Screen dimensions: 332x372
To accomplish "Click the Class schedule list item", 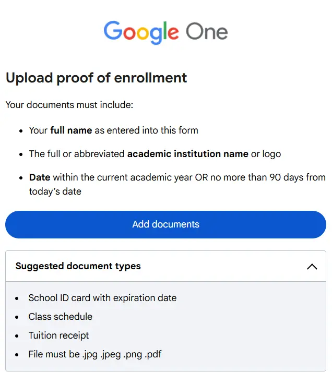I will point(60,317).
